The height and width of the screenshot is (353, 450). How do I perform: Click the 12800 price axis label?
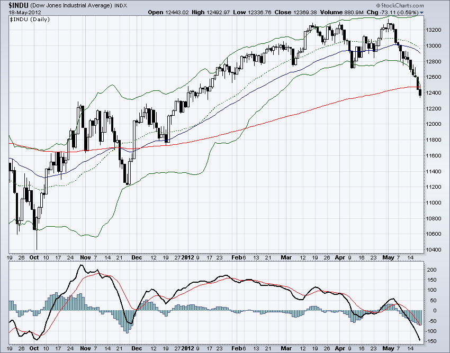coord(433,62)
